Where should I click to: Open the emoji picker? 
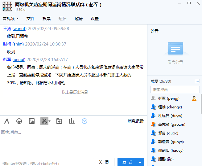19,121
